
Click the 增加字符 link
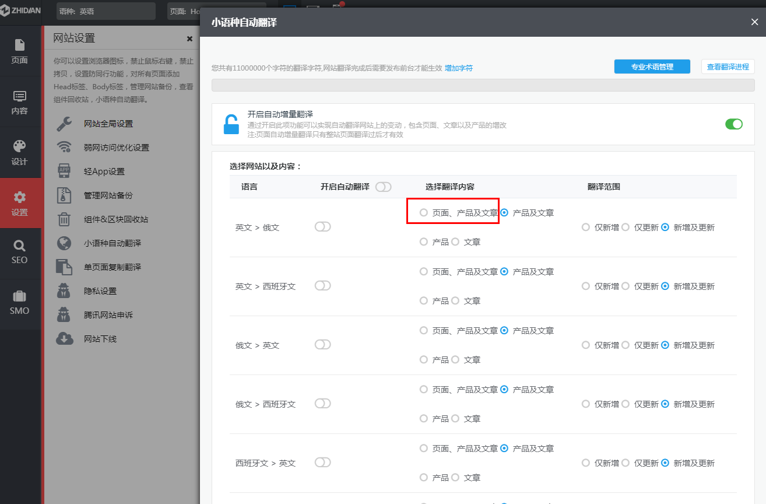458,68
